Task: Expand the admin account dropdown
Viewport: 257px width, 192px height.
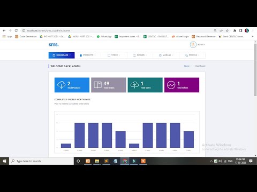Action: [201, 44]
